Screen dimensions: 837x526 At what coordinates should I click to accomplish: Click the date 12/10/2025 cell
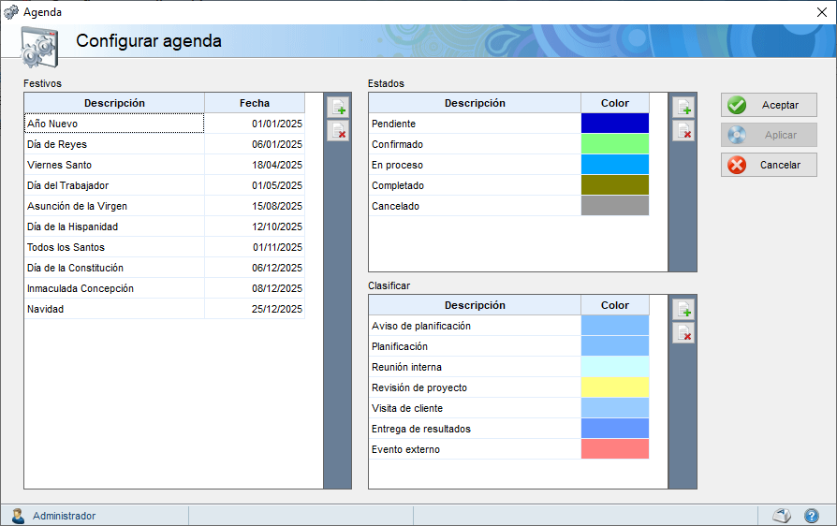[255, 226]
